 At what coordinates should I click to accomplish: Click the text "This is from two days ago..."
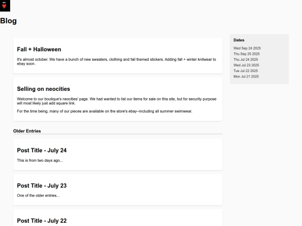click(40, 161)
